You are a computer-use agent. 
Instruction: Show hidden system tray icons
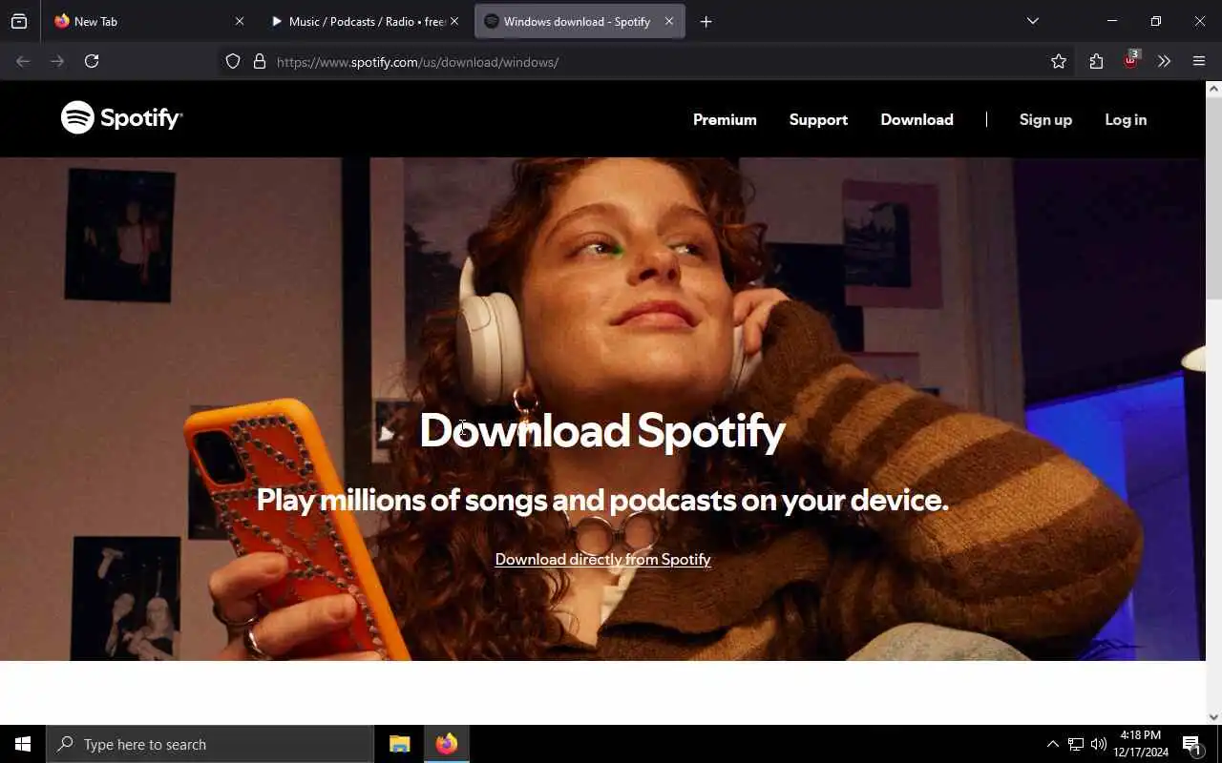pos(1052,744)
